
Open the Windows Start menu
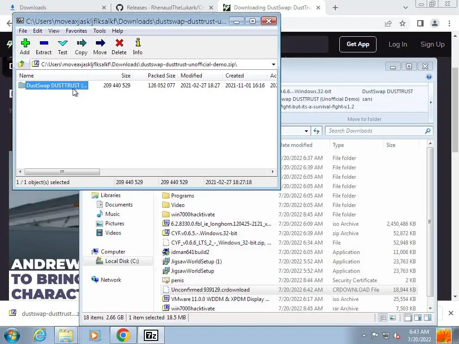[12, 335]
